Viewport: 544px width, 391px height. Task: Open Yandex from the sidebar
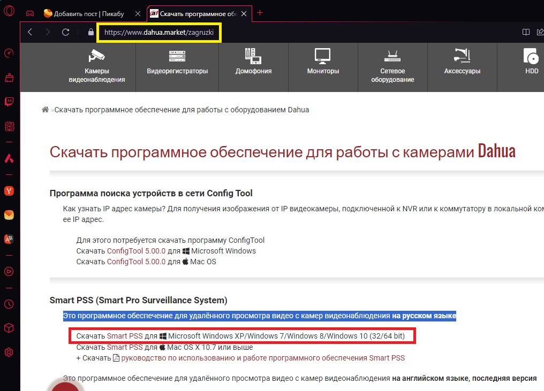tap(9, 190)
